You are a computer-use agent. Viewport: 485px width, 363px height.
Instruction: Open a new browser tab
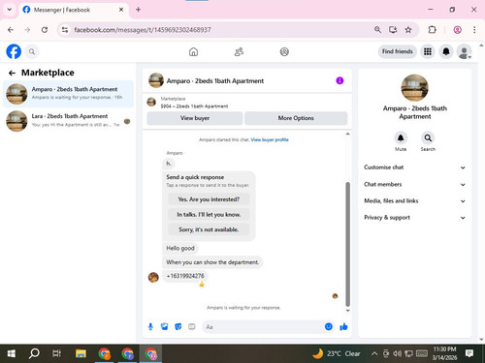(138, 10)
